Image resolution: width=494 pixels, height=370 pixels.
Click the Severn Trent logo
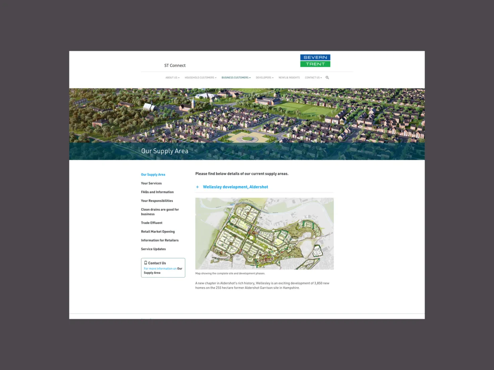coord(315,61)
